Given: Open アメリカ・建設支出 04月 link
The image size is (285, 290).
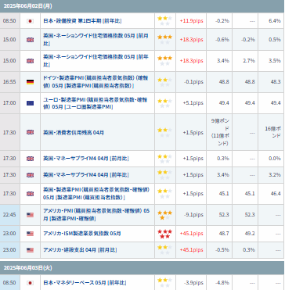Looking at the screenshot, I should [80, 250].
